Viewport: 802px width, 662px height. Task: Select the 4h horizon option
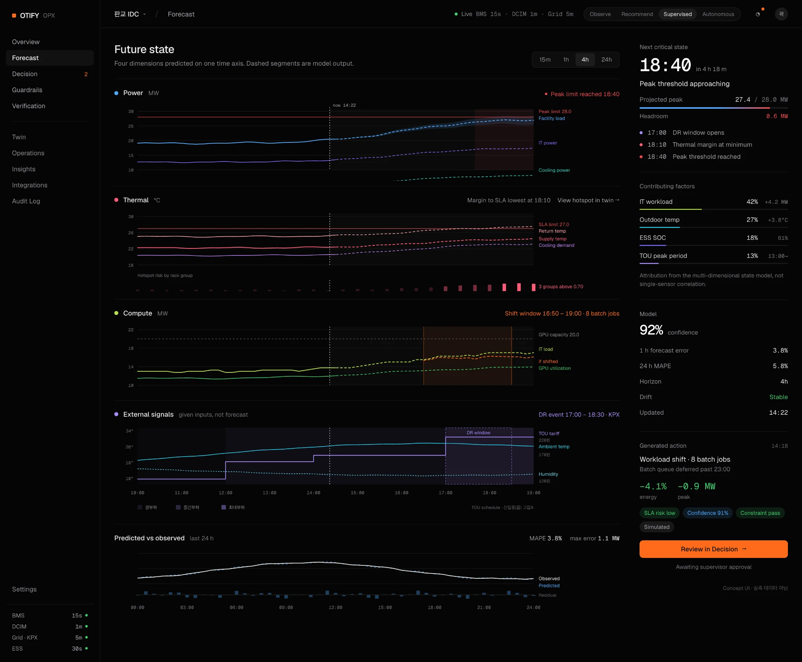click(585, 59)
